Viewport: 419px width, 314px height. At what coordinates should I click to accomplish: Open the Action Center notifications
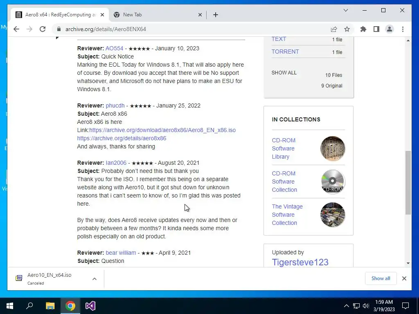[x=405, y=306]
